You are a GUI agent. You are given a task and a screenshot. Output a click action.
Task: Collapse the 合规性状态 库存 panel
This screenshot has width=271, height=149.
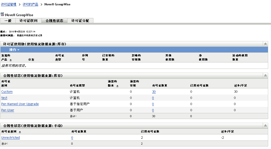[x=266, y=76]
